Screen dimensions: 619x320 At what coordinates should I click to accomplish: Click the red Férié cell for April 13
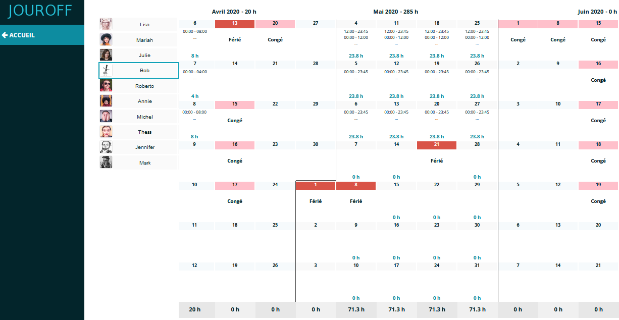(x=235, y=24)
